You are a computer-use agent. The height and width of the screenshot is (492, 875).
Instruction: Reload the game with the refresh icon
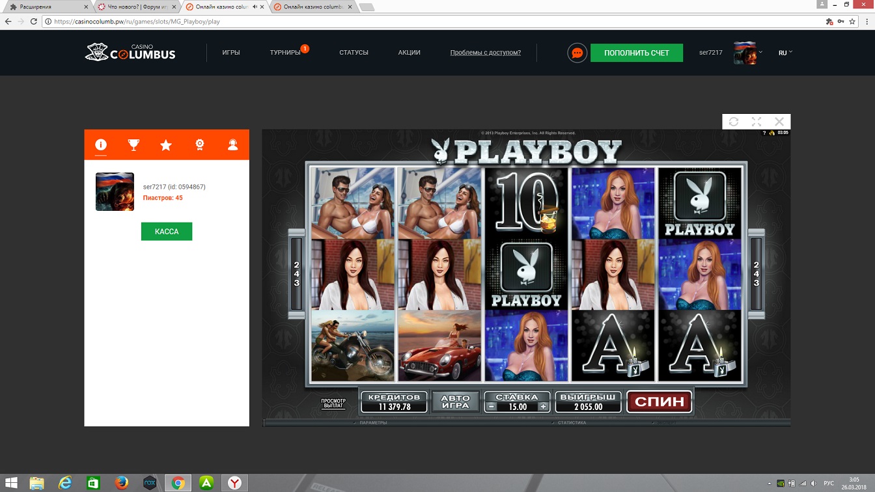[x=734, y=122]
